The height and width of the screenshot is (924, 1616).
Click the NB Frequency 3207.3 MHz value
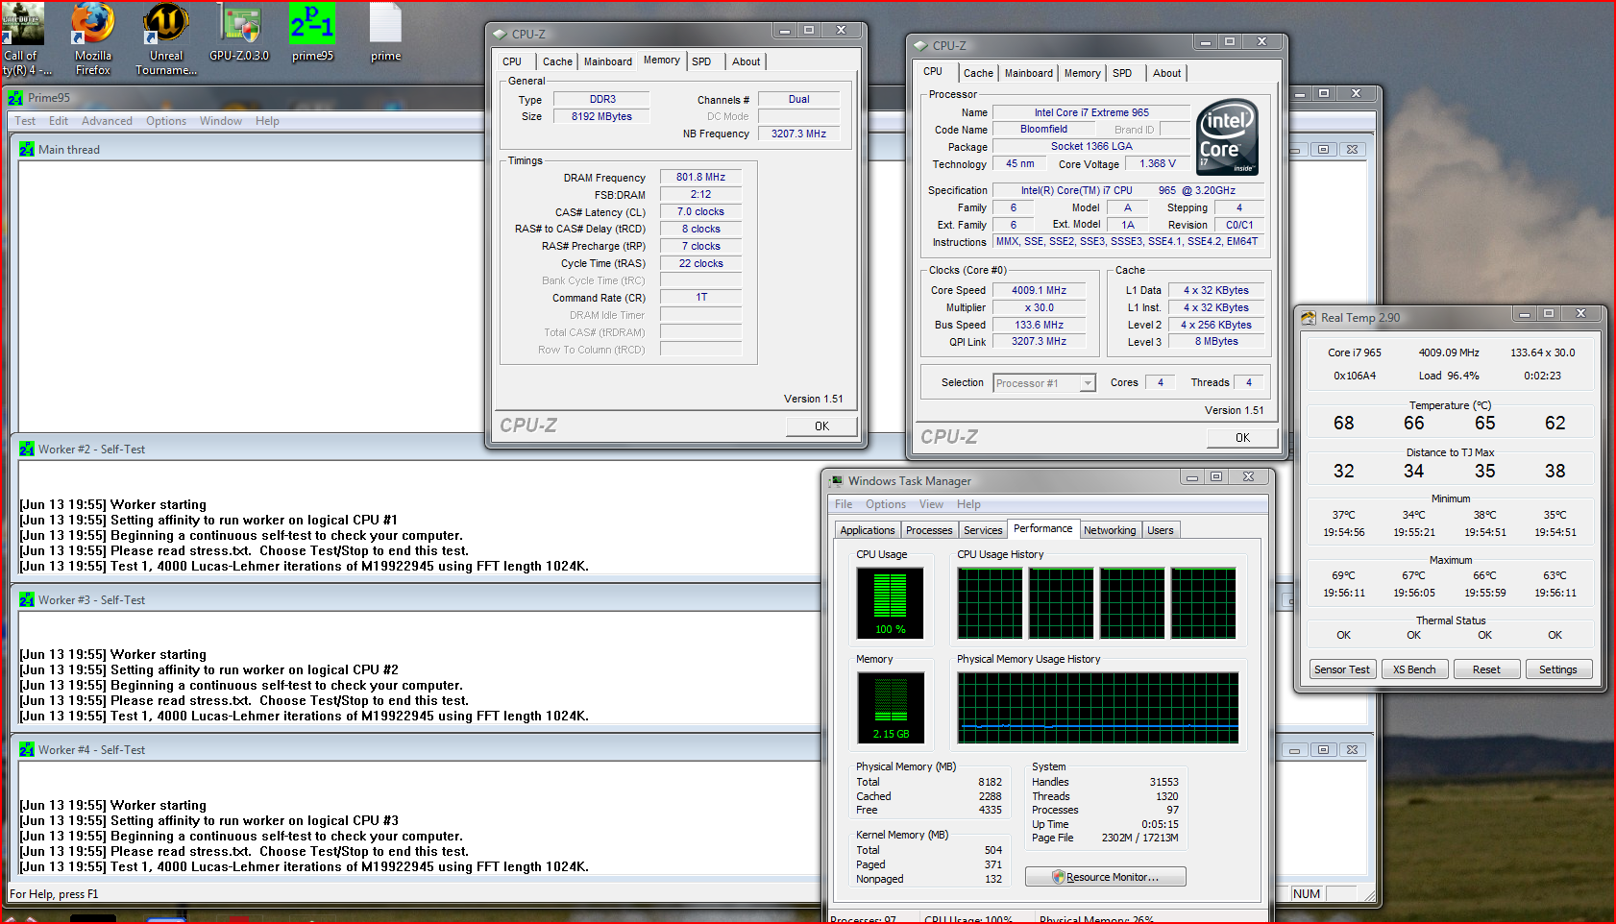[798, 134]
